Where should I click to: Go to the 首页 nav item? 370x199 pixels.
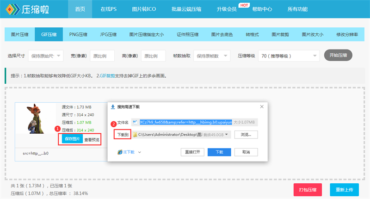(x=80, y=9)
